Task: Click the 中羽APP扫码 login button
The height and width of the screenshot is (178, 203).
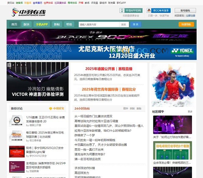Action: [x=131, y=10]
